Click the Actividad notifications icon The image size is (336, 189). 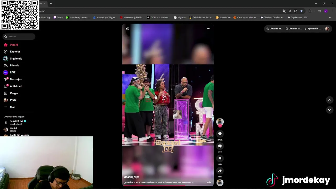tap(6, 86)
